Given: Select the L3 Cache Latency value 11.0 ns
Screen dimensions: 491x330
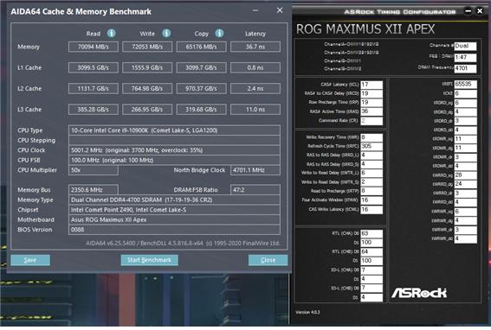Looking at the screenshot, I should [x=255, y=110].
